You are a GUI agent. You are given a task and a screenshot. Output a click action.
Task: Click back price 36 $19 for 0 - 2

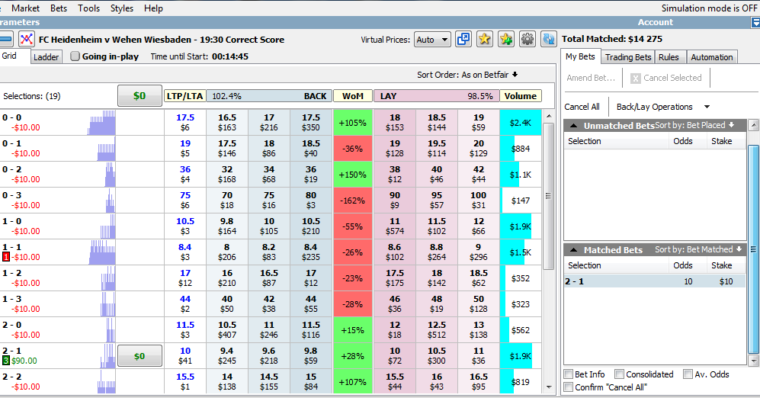coord(311,175)
